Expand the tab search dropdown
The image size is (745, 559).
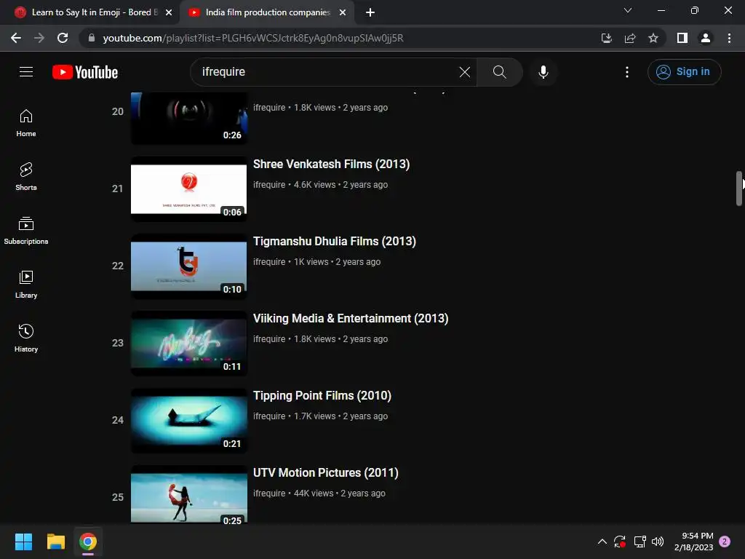(628, 10)
